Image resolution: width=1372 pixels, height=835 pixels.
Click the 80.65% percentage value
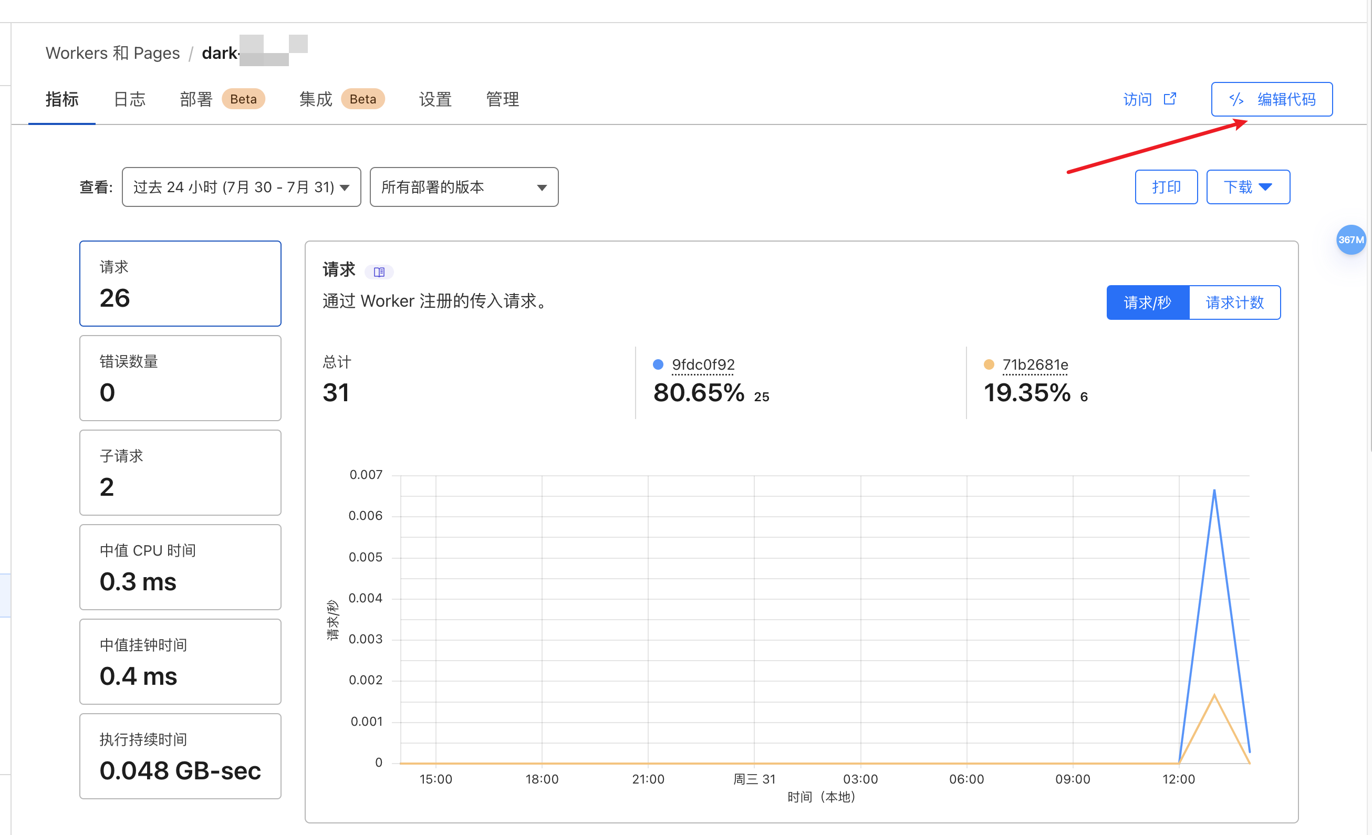699,392
